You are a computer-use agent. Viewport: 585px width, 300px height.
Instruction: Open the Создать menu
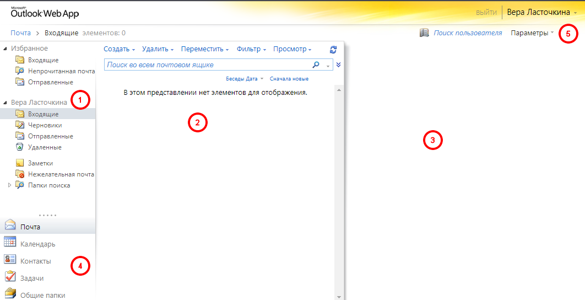pos(119,49)
